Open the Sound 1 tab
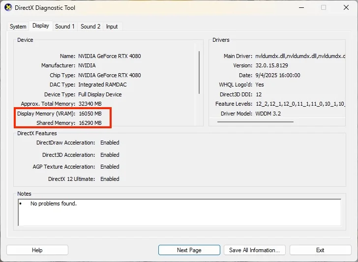 [x=64, y=27]
